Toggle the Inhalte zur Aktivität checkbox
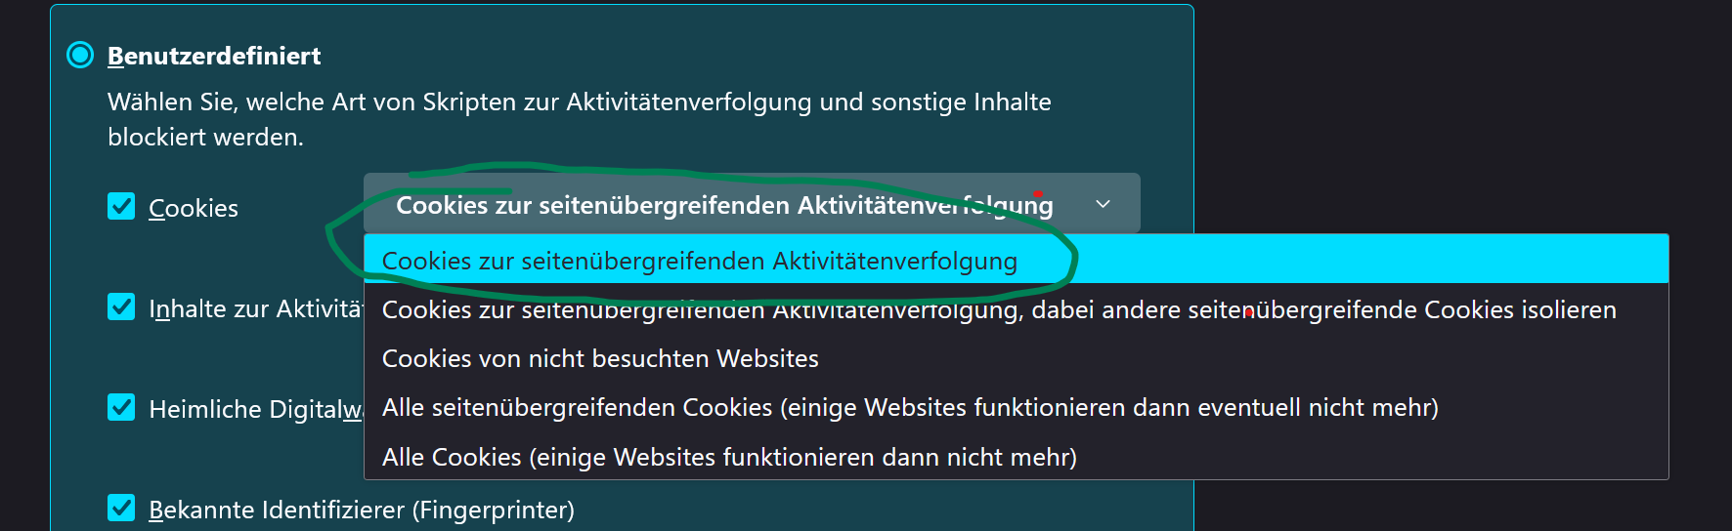The height and width of the screenshot is (531, 1732). (121, 306)
